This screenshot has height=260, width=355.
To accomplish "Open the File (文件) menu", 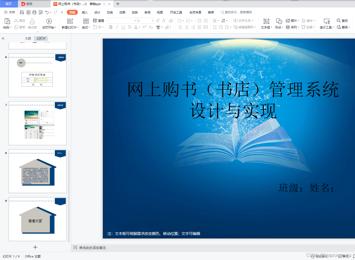I will click(x=10, y=12).
